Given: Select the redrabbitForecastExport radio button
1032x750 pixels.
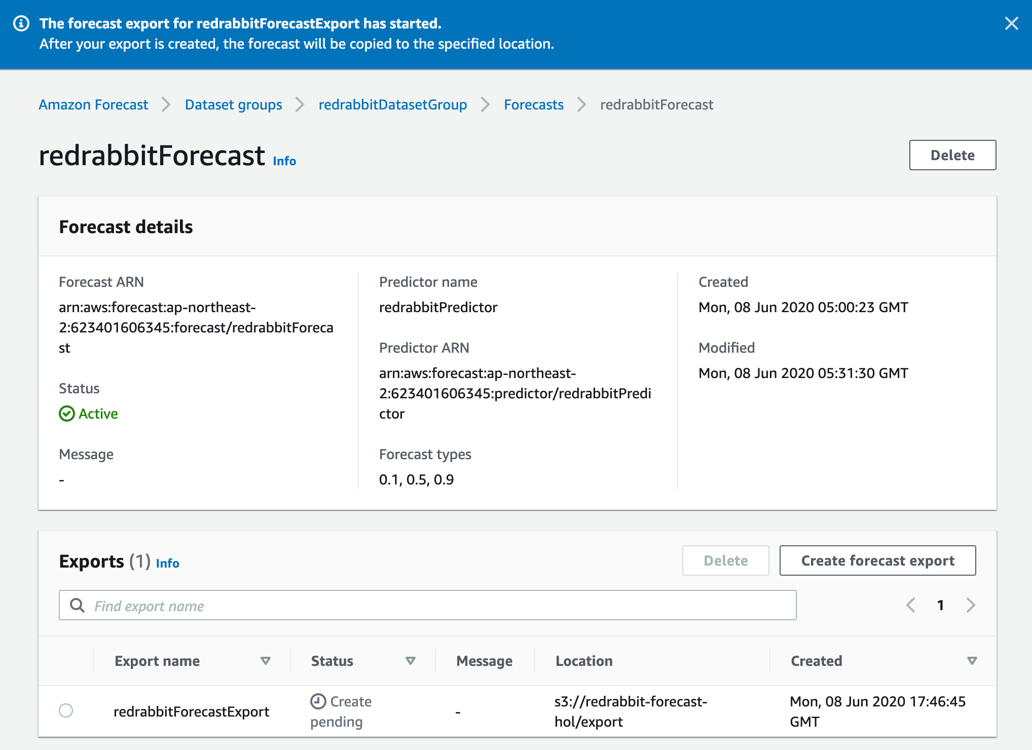Looking at the screenshot, I should [x=66, y=710].
